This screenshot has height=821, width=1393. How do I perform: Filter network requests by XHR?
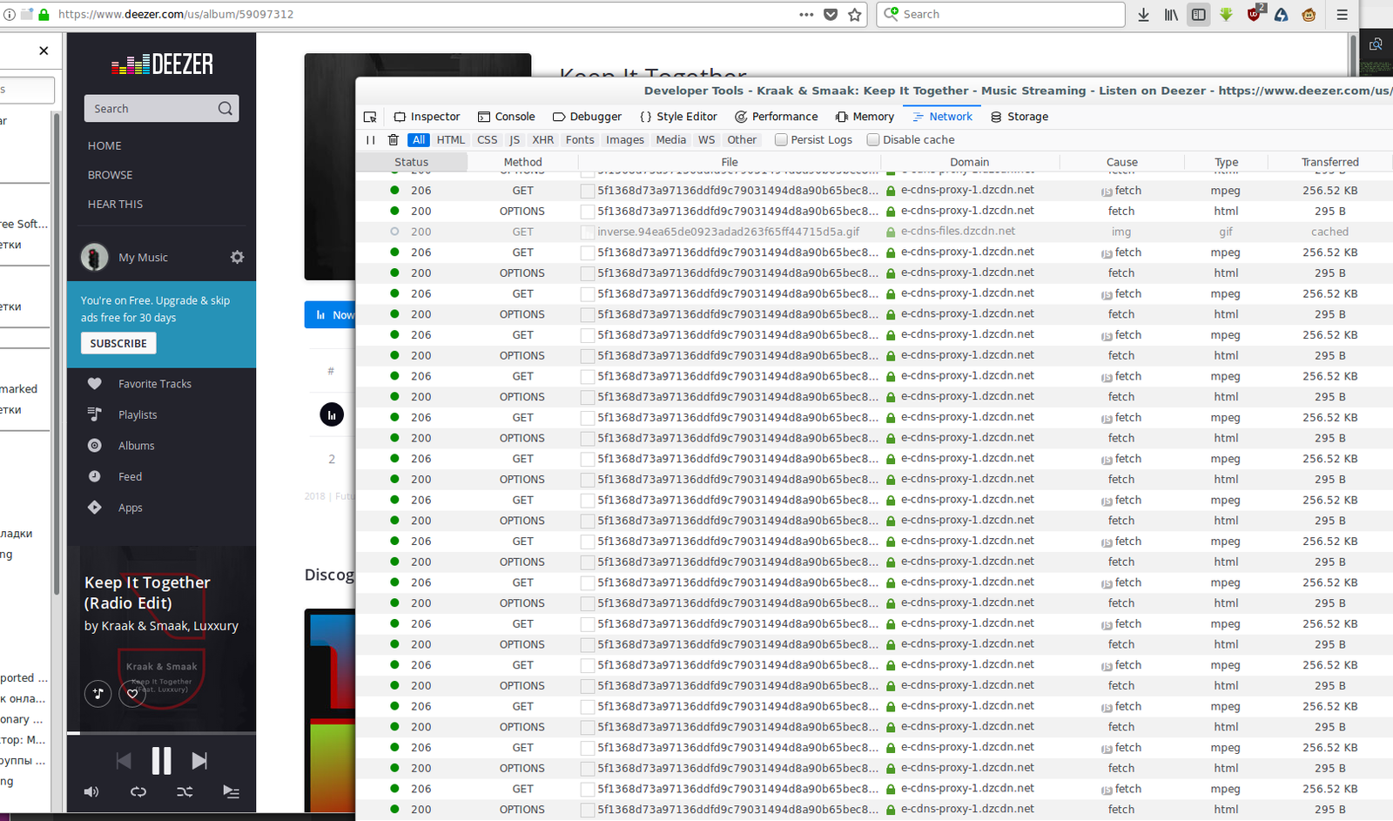point(543,140)
